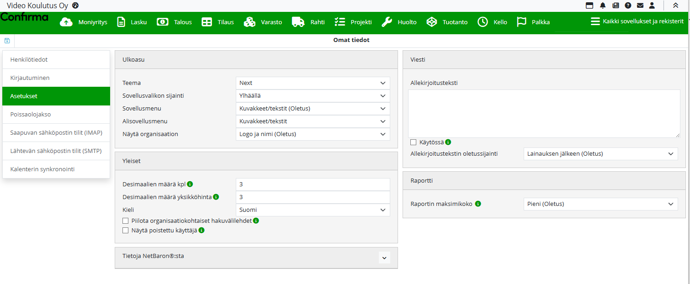The width and height of the screenshot is (690, 284).
Task: Open the Teema dropdown
Action: point(313,83)
